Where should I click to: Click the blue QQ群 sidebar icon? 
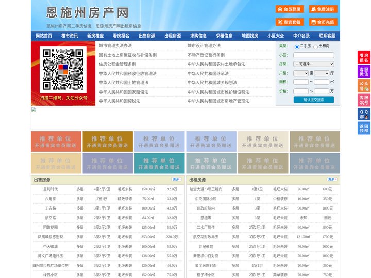click(364, 114)
